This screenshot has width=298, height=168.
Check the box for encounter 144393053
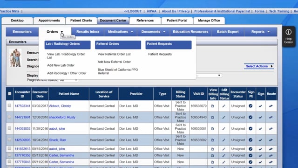pos(9,128)
